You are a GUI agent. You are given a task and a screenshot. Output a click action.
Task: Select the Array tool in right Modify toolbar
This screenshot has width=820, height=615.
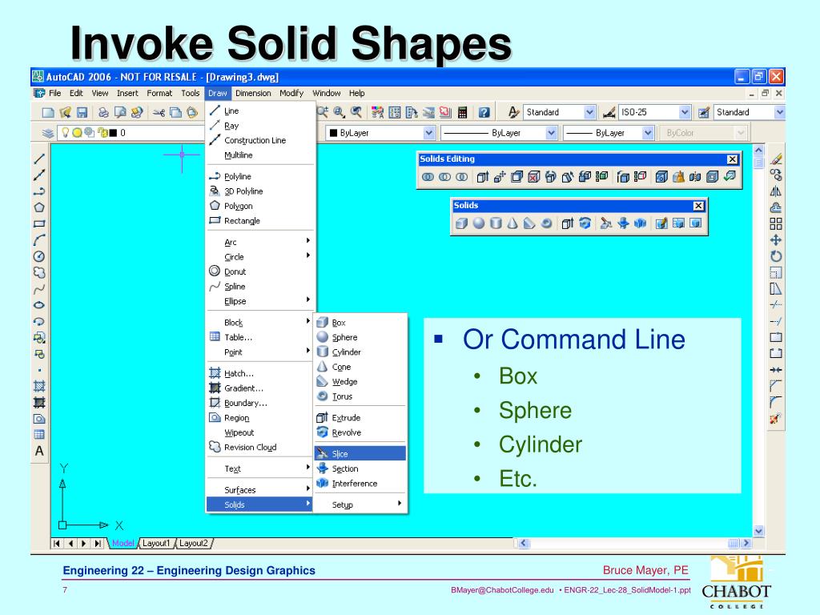coord(776,224)
